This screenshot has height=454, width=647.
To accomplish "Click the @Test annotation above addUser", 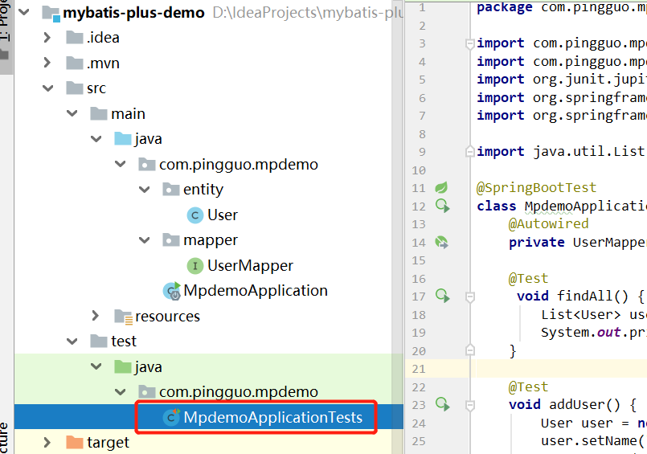I will coord(528,387).
